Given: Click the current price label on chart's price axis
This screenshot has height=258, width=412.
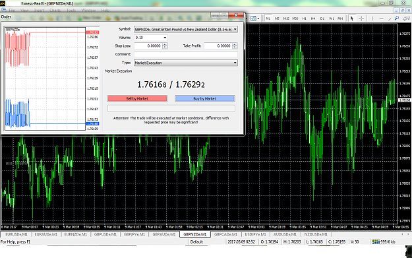Looking at the screenshot, I should click(x=405, y=100).
